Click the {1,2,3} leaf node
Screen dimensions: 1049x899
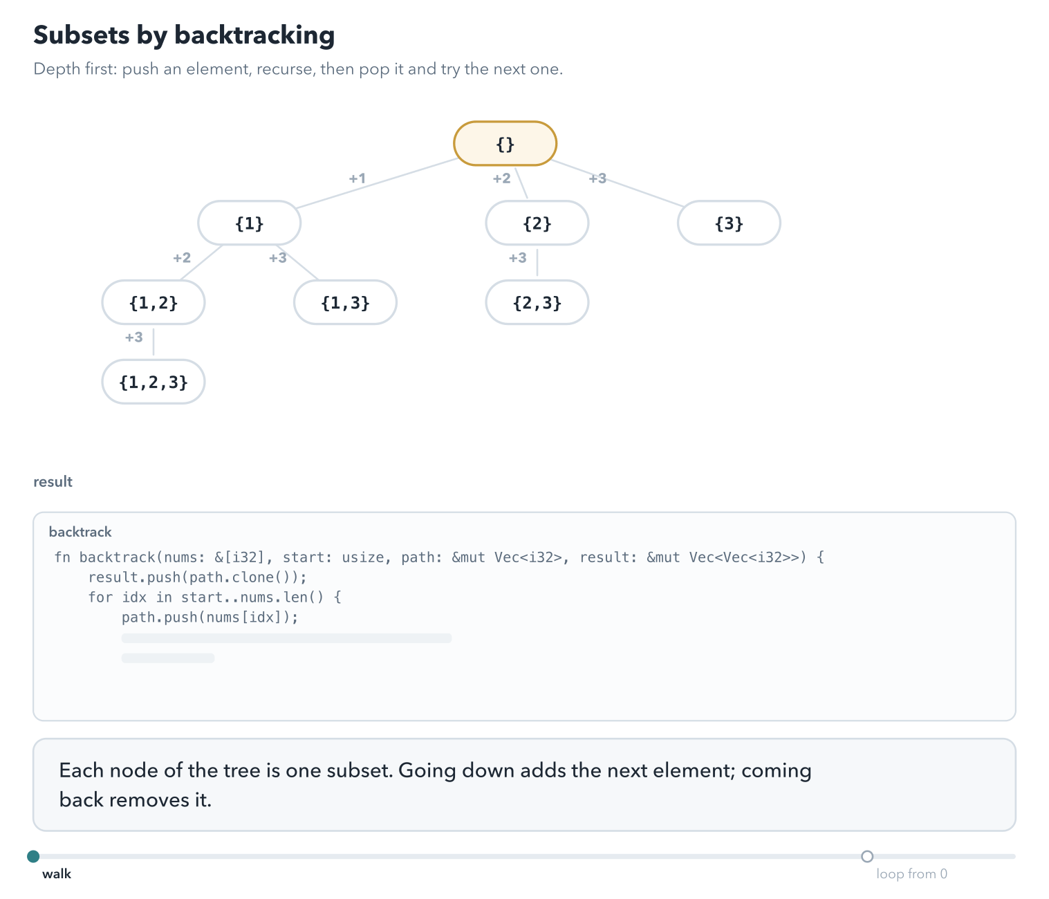coord(154,382)
